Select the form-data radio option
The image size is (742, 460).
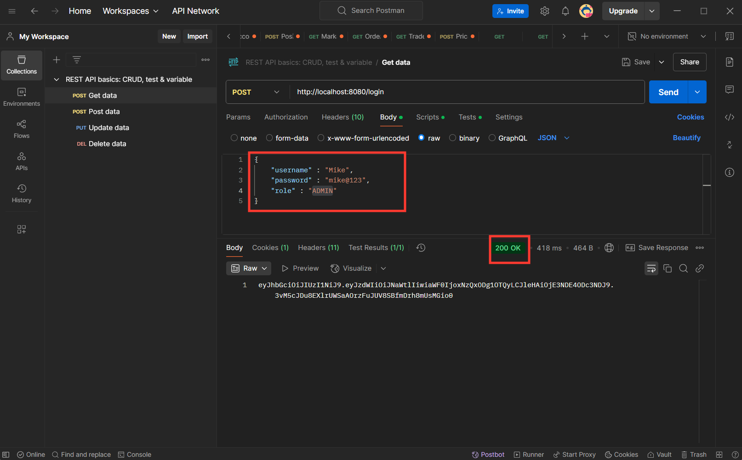pyautogui.click(x=269, y=138)
